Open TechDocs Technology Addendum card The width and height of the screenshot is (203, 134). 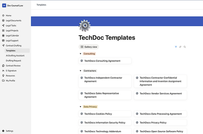[x=105, y=131]
